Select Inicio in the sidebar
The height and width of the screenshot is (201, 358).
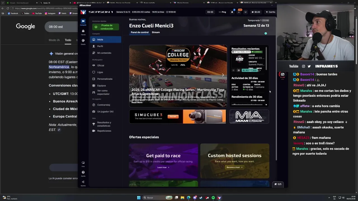pos(105,40)
